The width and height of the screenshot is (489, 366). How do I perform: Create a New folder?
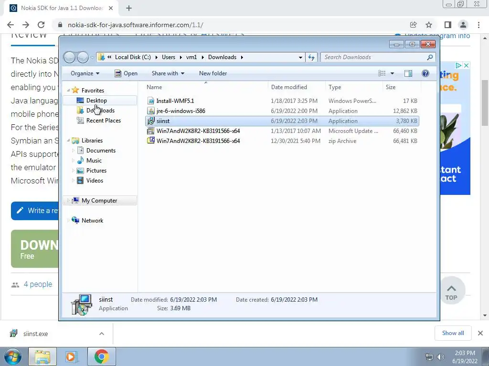(213, 73)
